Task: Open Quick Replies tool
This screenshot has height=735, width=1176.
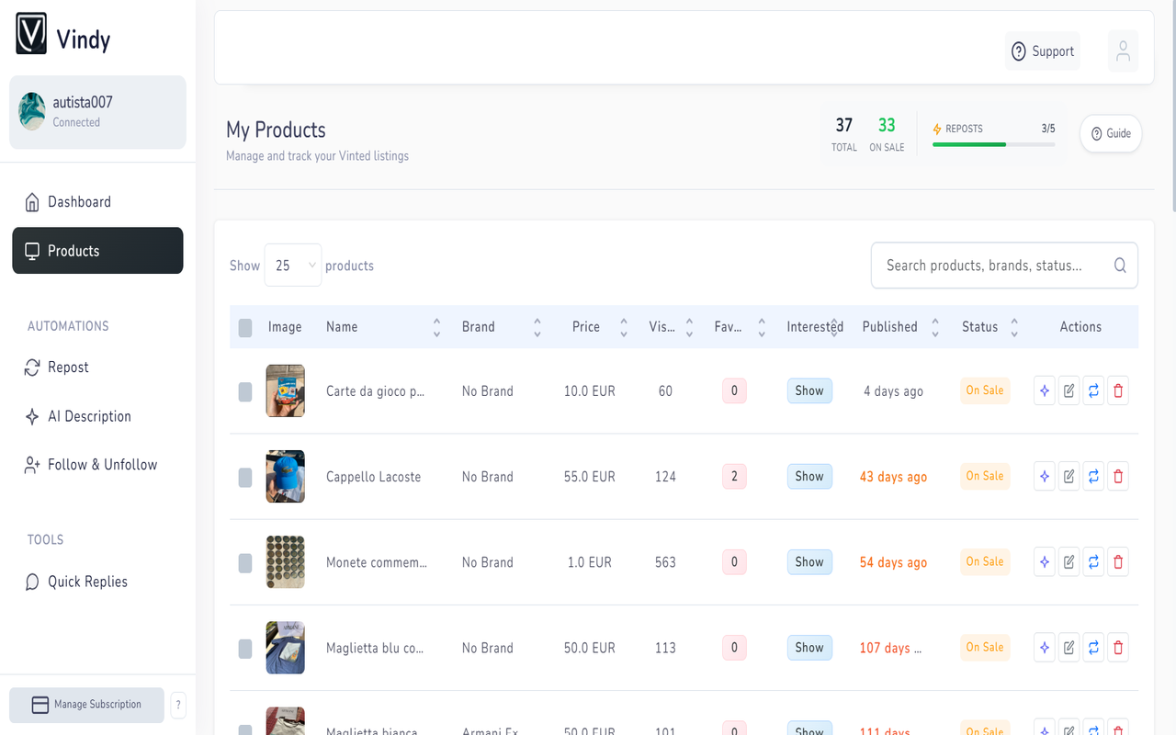Action: pyautogui.click(x=85, y=581)
